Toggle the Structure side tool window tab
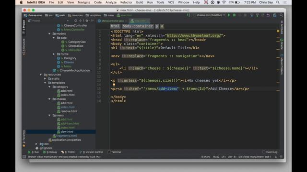 tap(24, 47)
